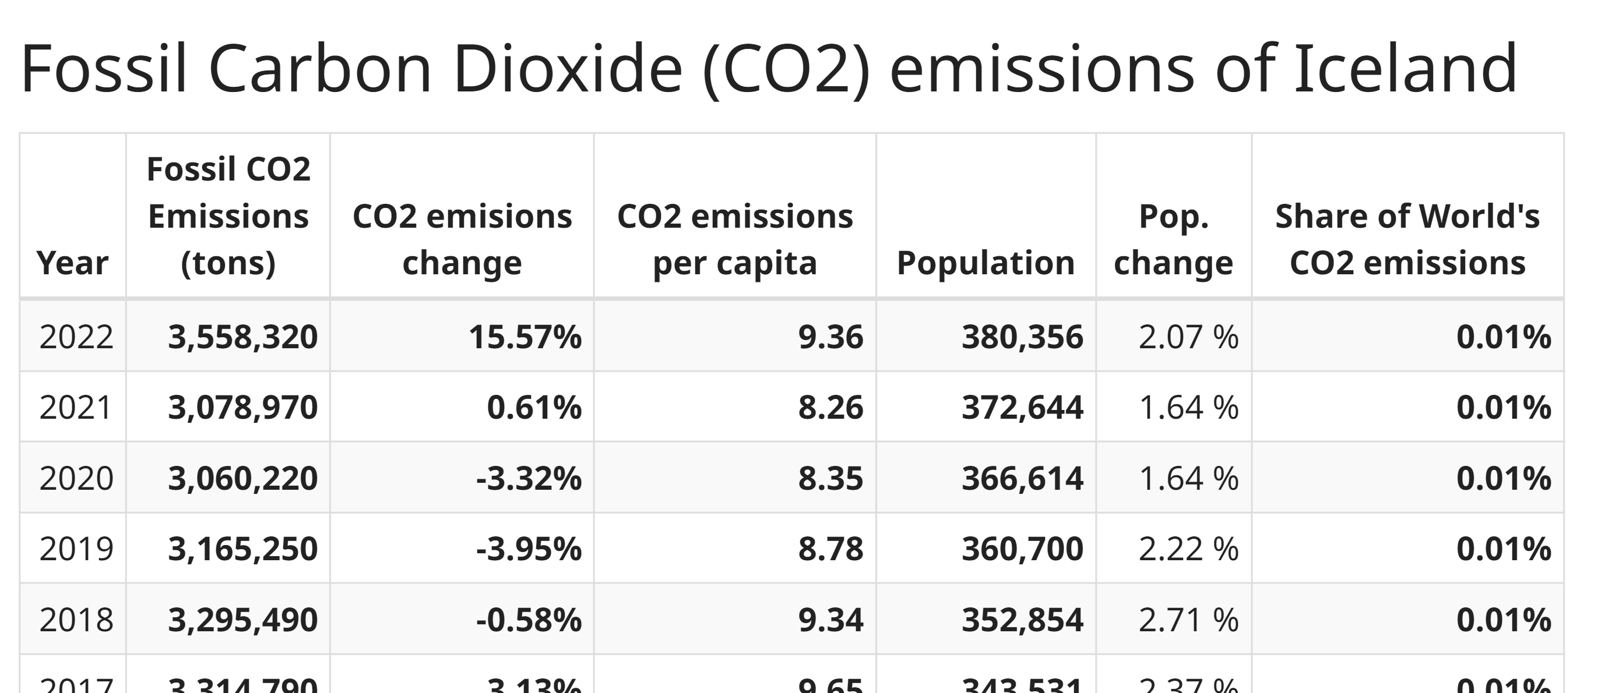The height and width of the screenshot is (693, 1598).
Task: Select the 15.57% emissions change cell
Action: pyautogui.click(x=525, y=337)
